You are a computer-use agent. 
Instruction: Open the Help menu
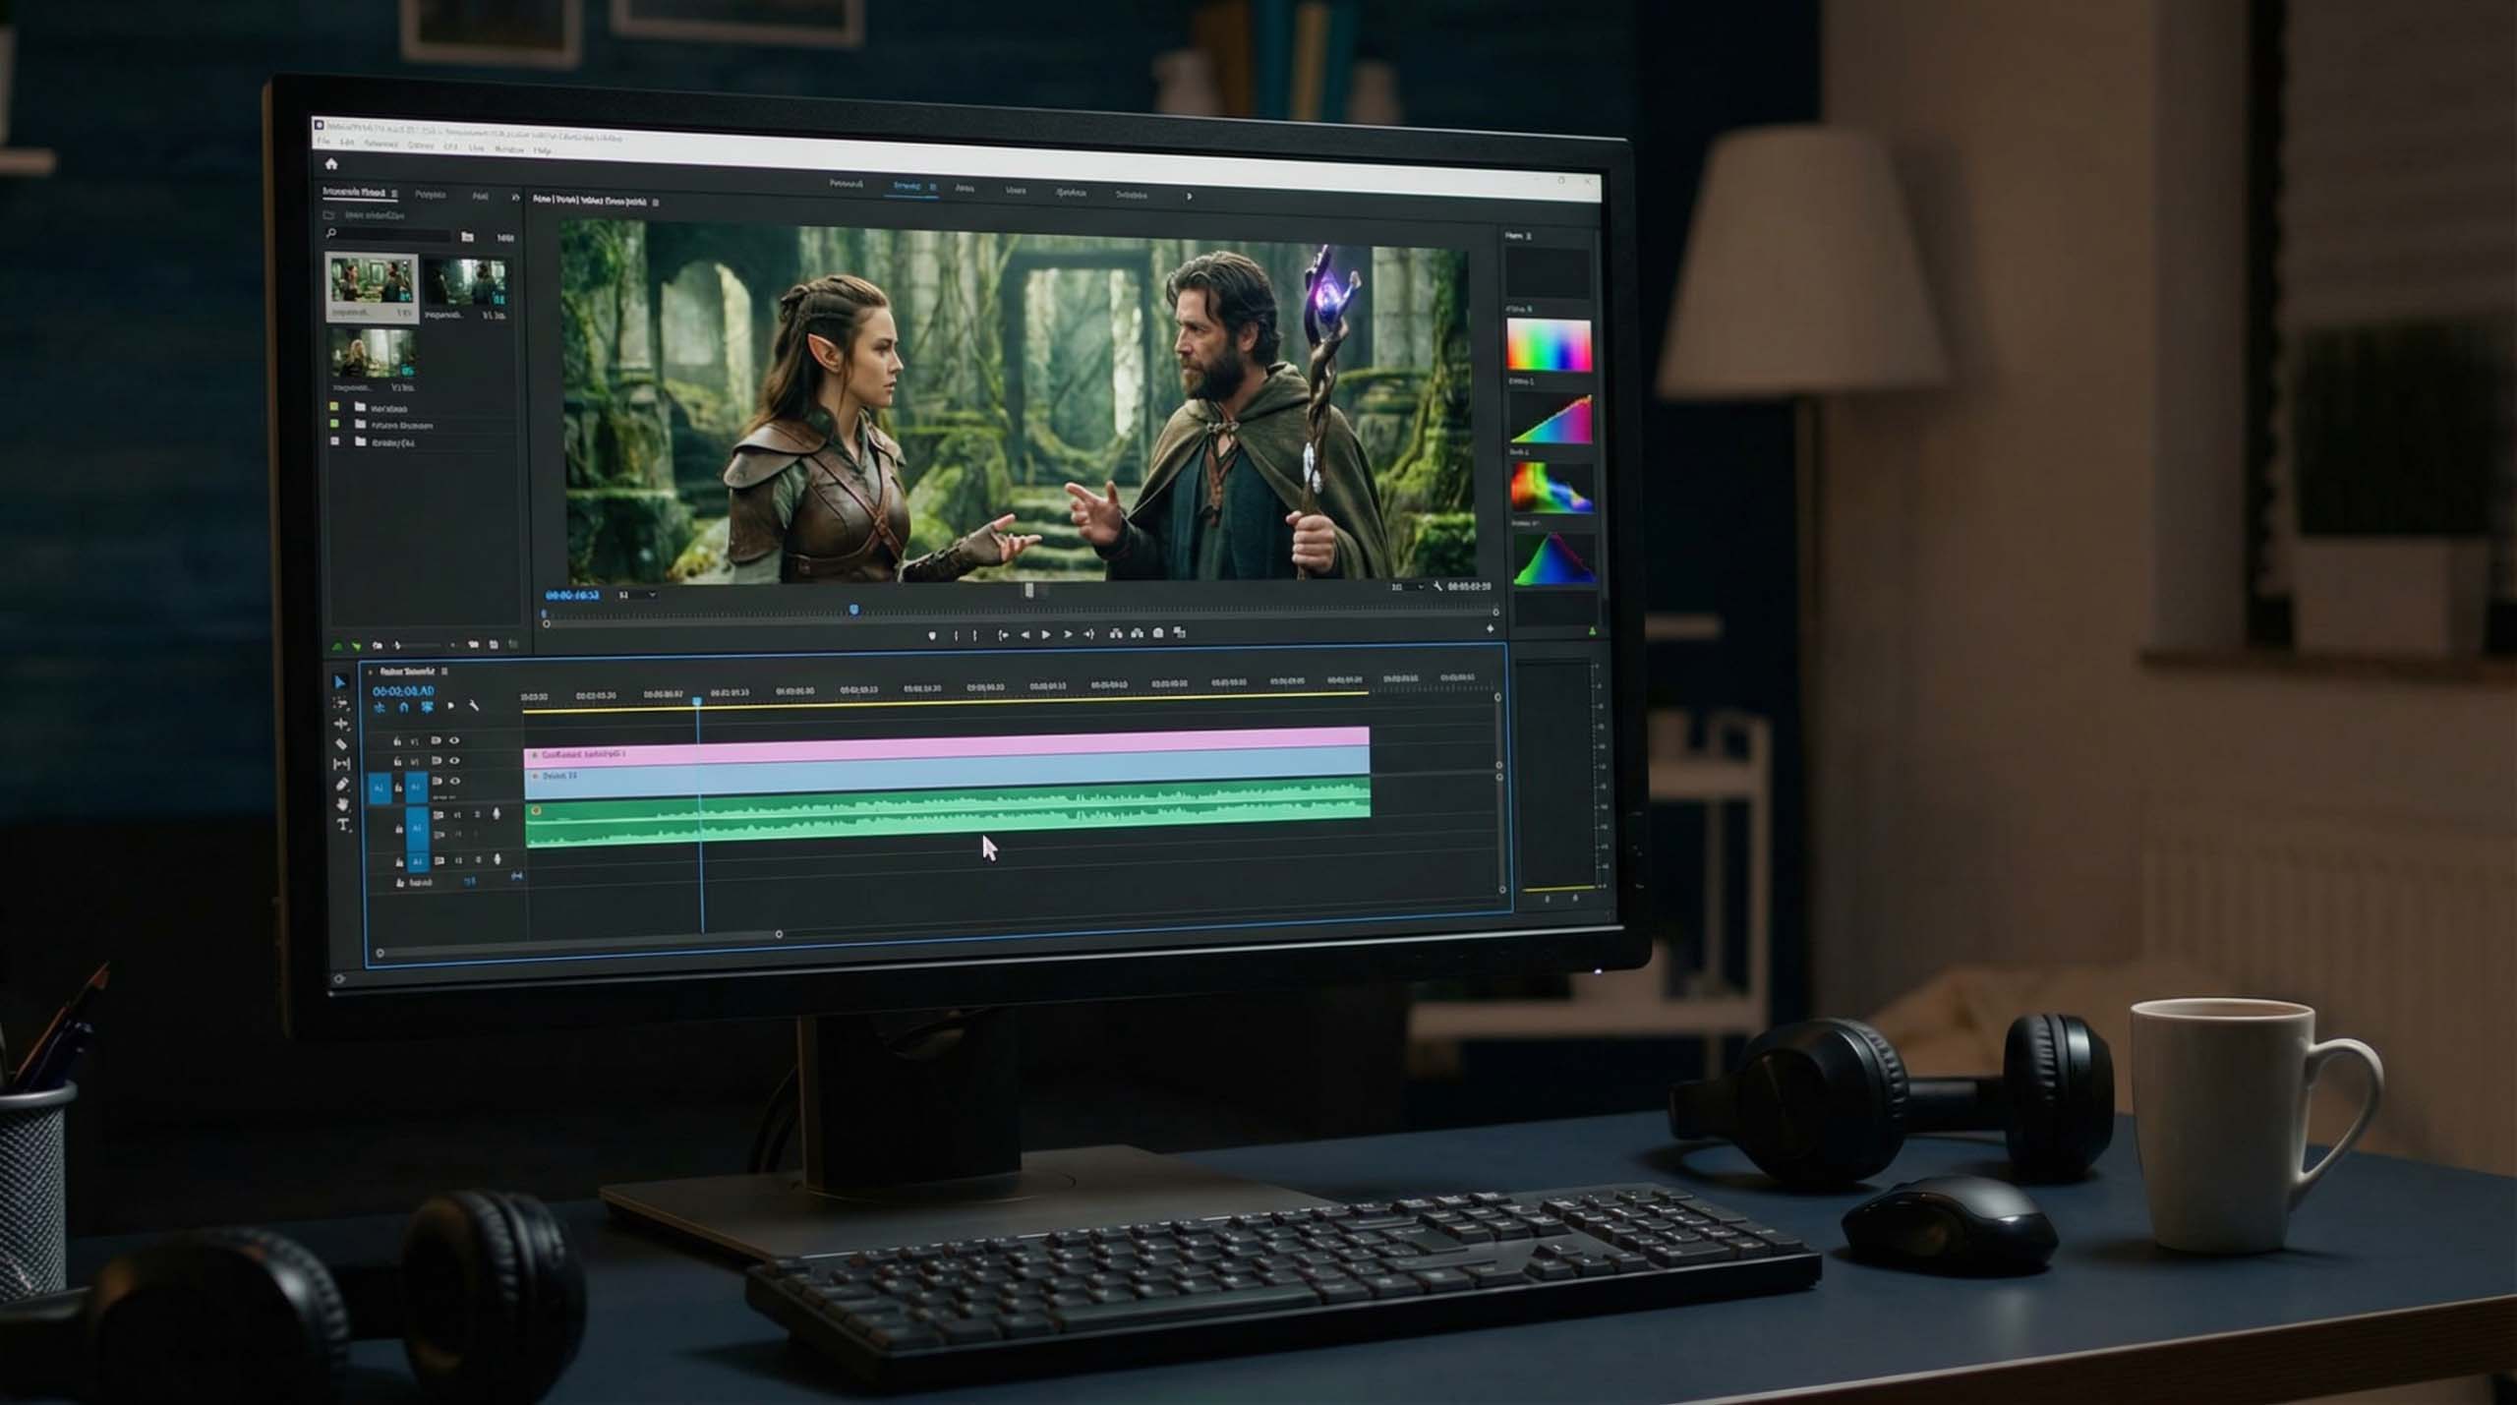click(542, 150)
